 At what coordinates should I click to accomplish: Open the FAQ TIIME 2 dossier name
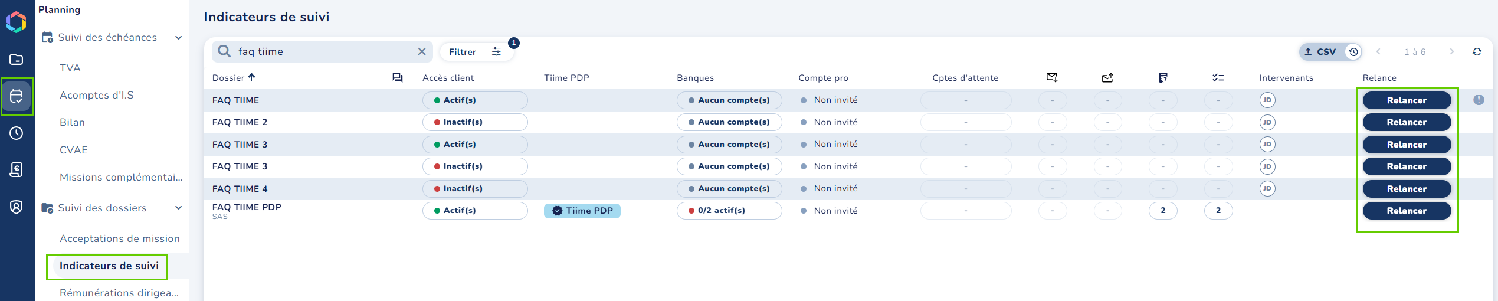coord(240,122)
